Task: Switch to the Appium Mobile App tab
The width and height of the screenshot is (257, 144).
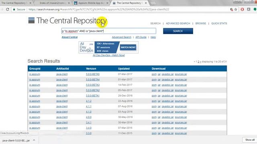Action: 91,3
